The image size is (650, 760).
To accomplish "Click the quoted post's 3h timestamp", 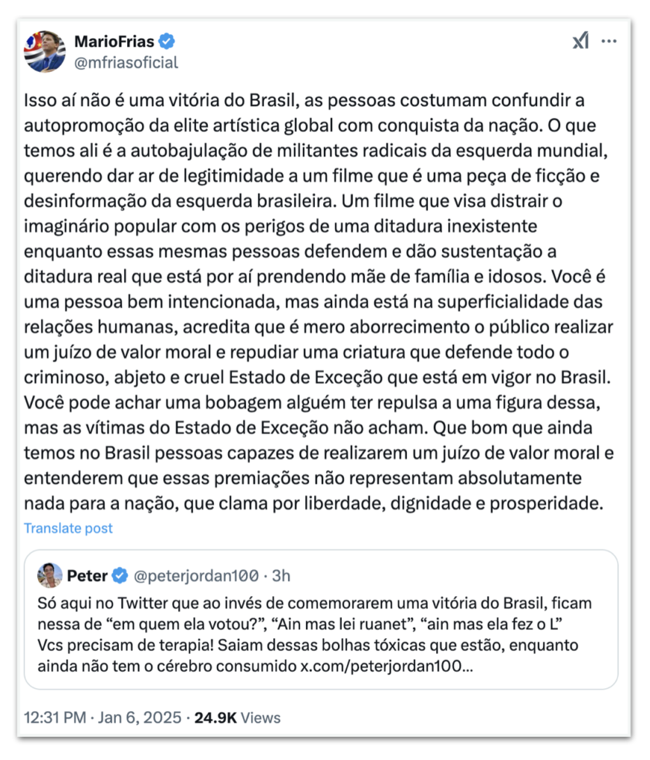I will [280, 574].
